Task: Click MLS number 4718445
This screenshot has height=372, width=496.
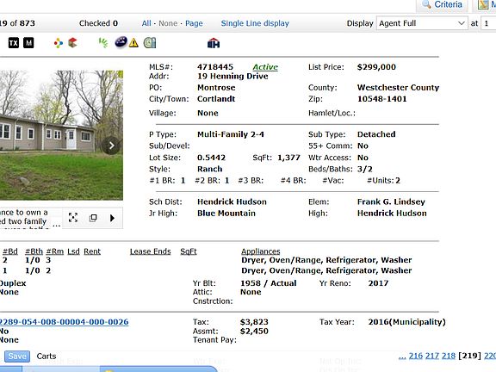Action: (x=215, y=67)
